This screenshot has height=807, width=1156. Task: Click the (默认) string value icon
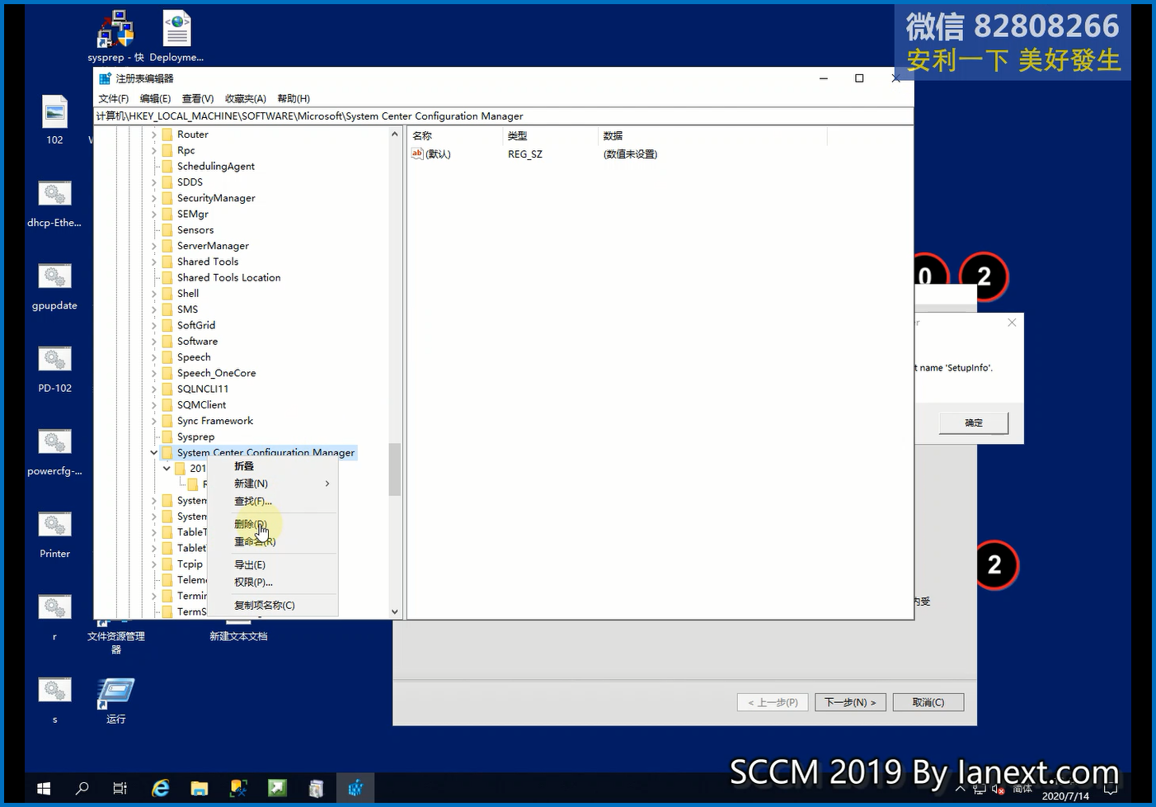click(x=417, y=153)
